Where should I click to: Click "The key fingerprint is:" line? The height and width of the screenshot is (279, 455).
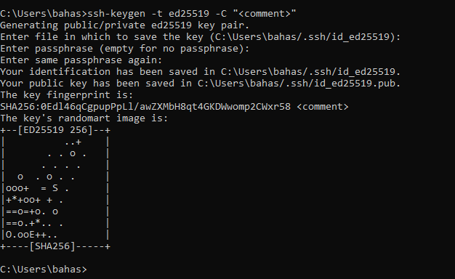[x=67, y=95]
